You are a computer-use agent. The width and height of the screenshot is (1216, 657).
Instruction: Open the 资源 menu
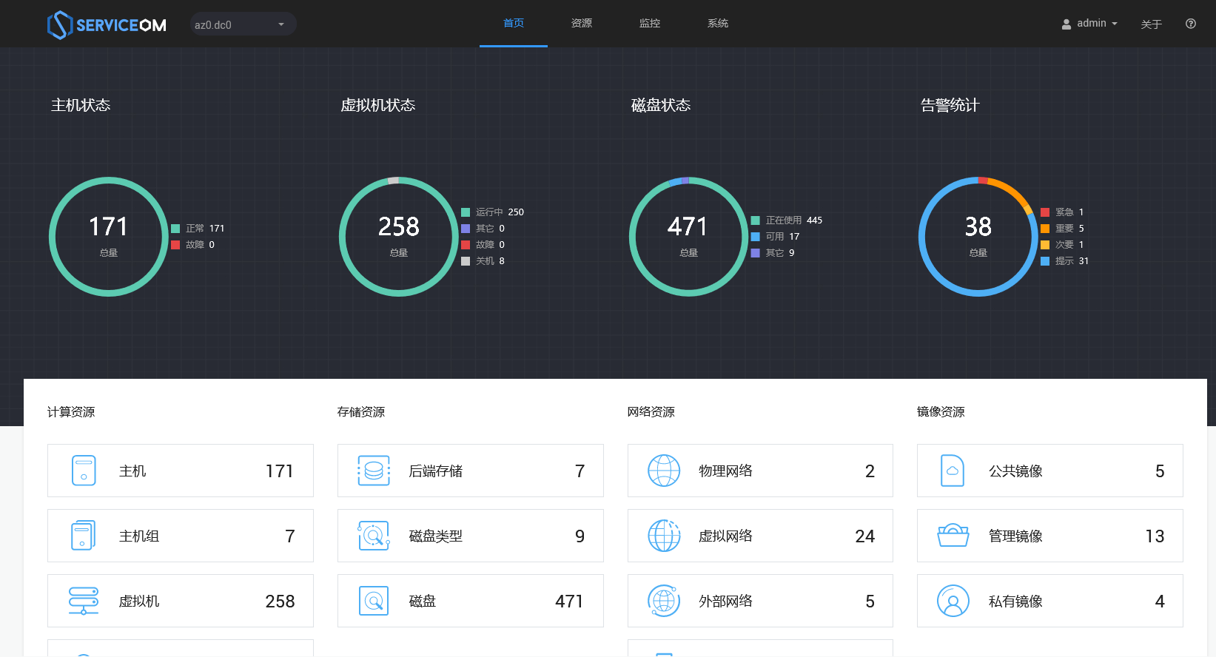pyautogui.click(x=582, y=24)
